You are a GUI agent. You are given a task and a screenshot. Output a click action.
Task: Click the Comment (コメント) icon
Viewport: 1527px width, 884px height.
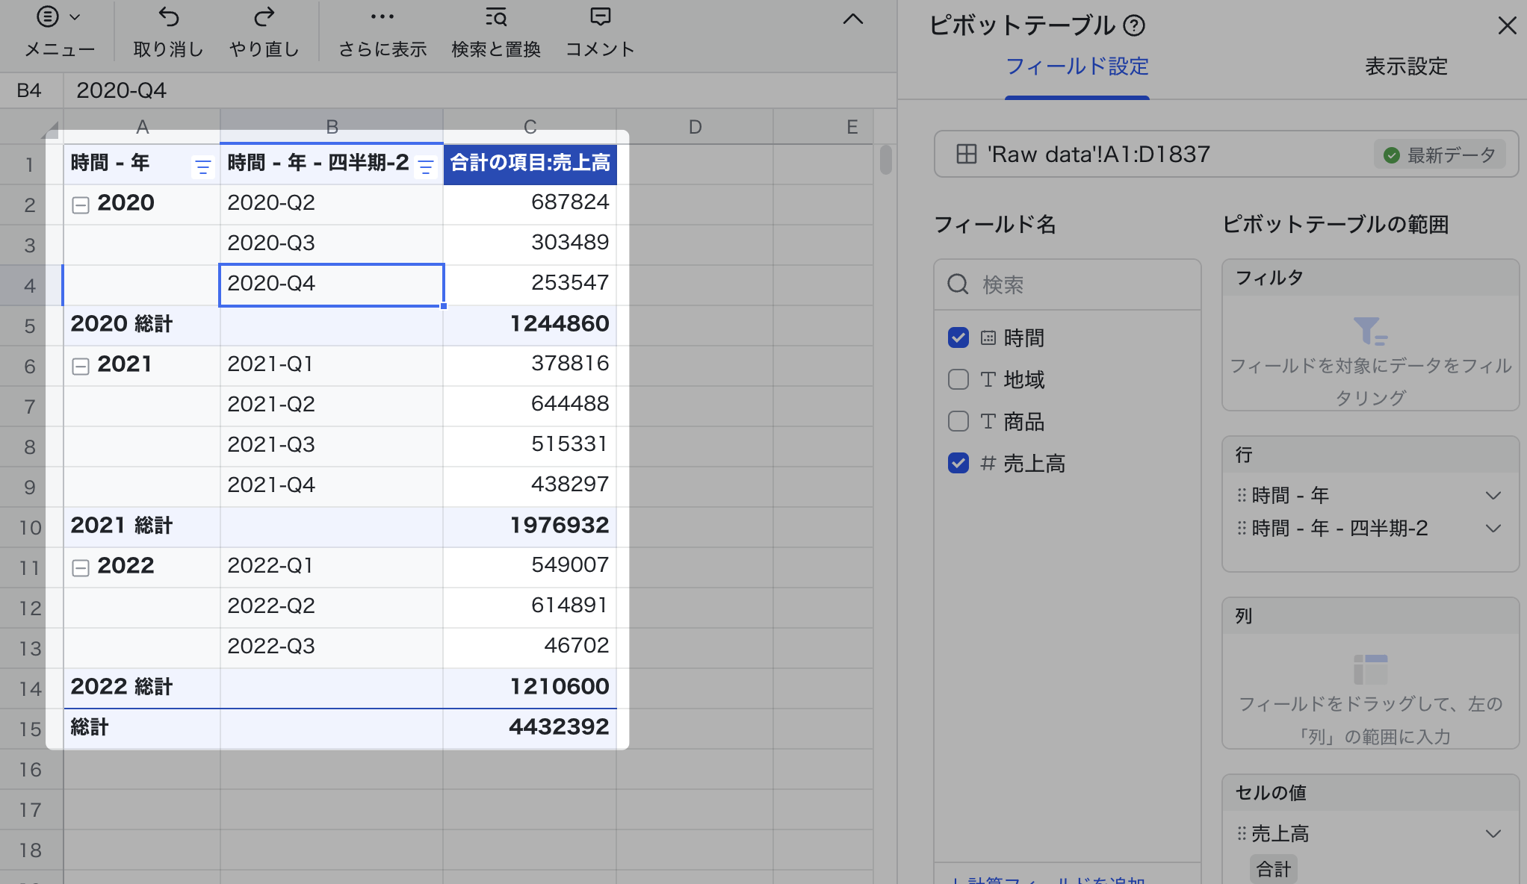pyautogui.click(x=600, y=18)
